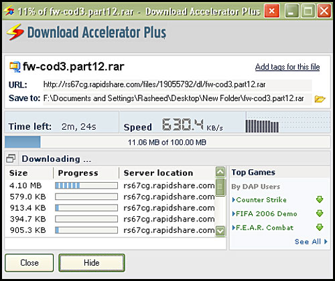Select the 579.0 KB connection row

tap(110, 197)
